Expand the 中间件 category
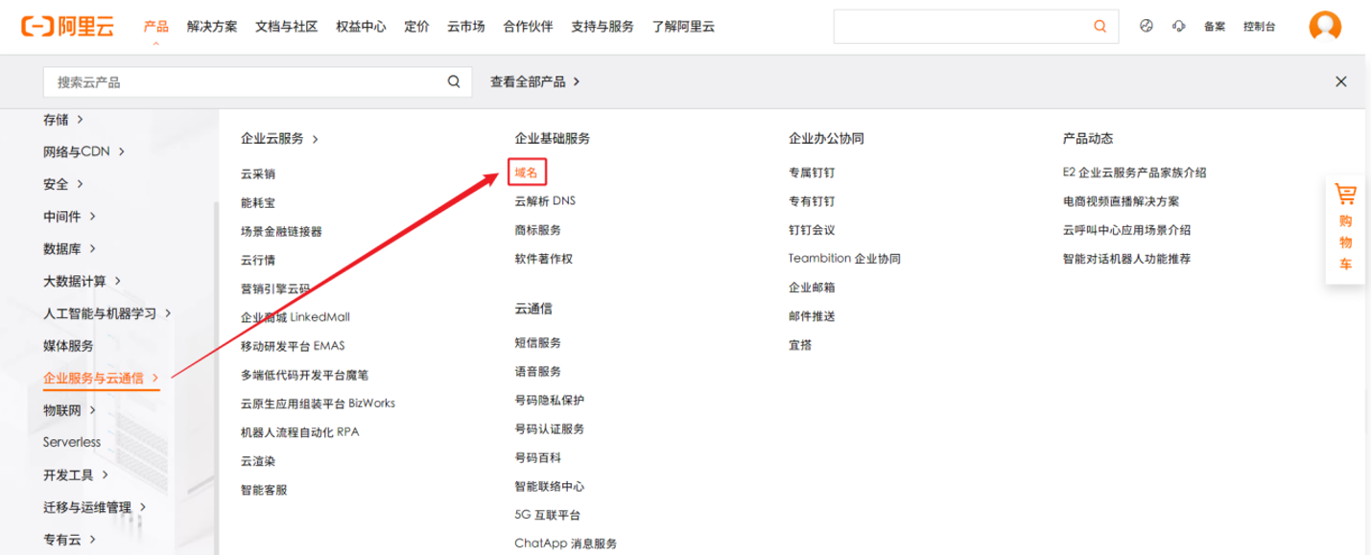 pyautogui.click(x=70, y=217)
